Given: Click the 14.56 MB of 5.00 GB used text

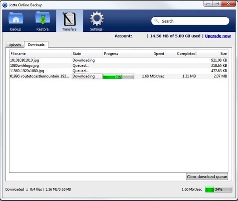Looking at the screenshot, I should 175,36.
